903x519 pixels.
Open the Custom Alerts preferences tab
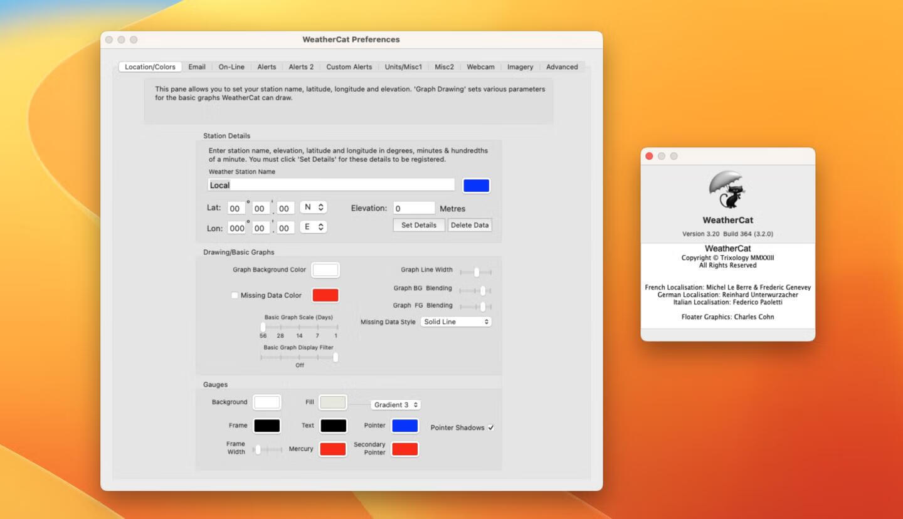click(349, 66)
